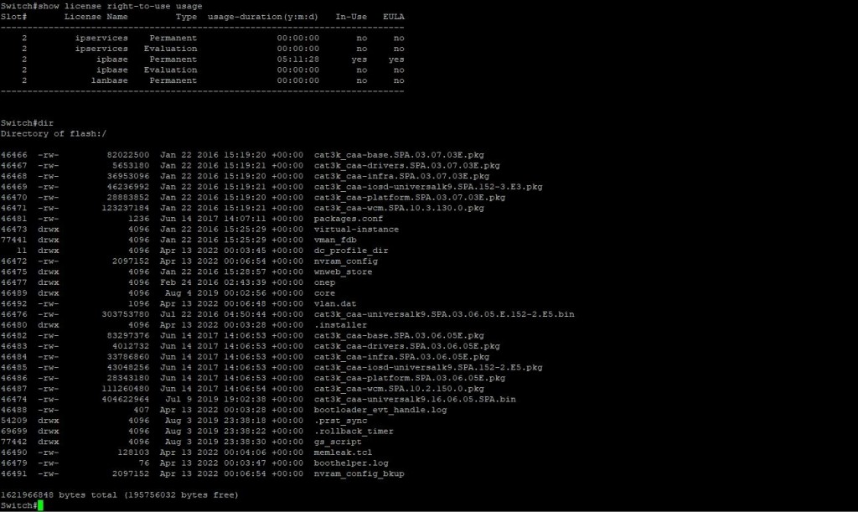
Task: Select the virtual-instance directory name
Action: (x=356, y=230)
